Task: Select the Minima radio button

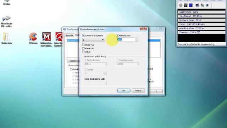Action: pyautogui.click(x=73, y=73)
